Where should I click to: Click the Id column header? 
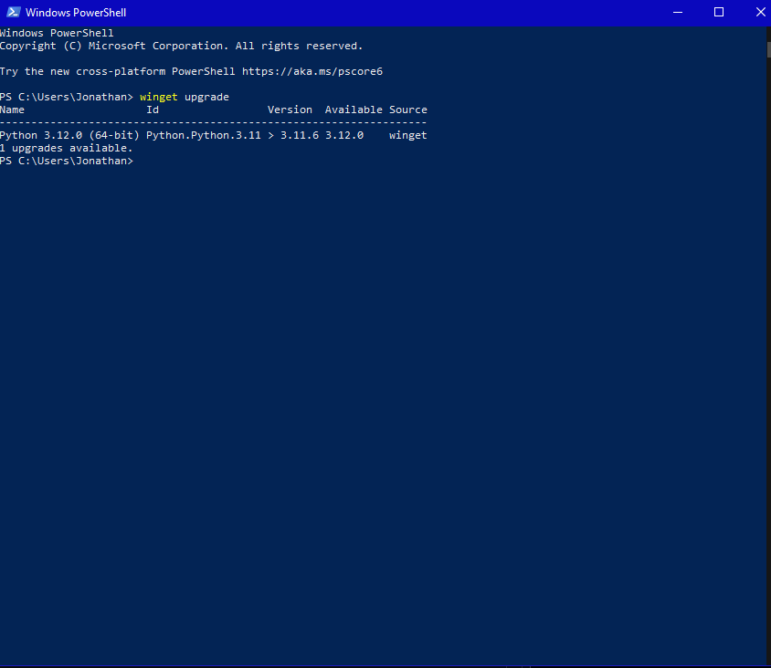coord(152,109)
